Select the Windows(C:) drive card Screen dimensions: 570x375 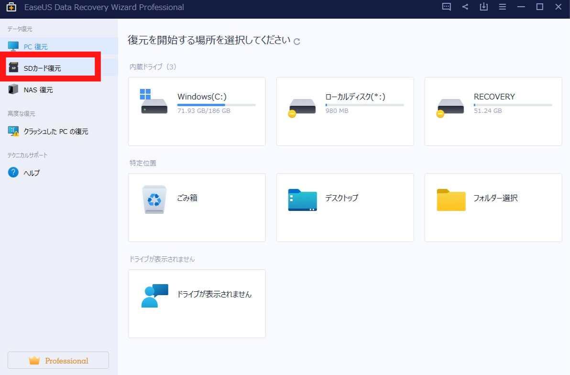click(x=197, y=111)
